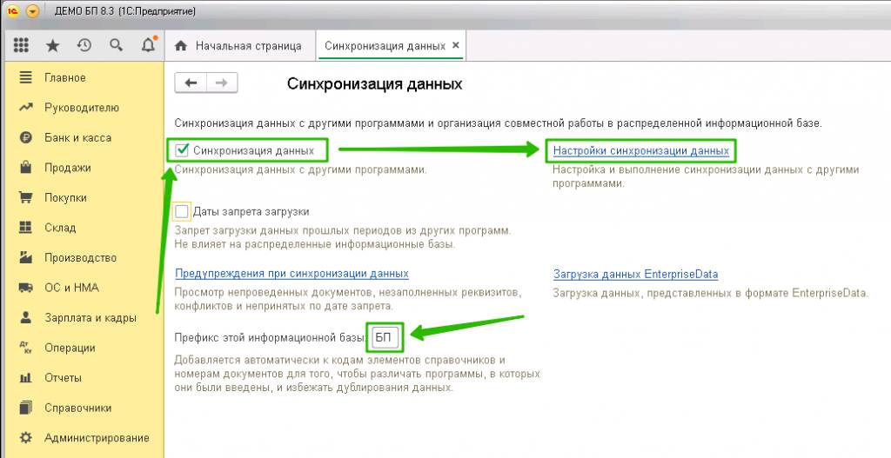
Task: Click the infobase prefix field БП
Action: click(x=384, y=337)
